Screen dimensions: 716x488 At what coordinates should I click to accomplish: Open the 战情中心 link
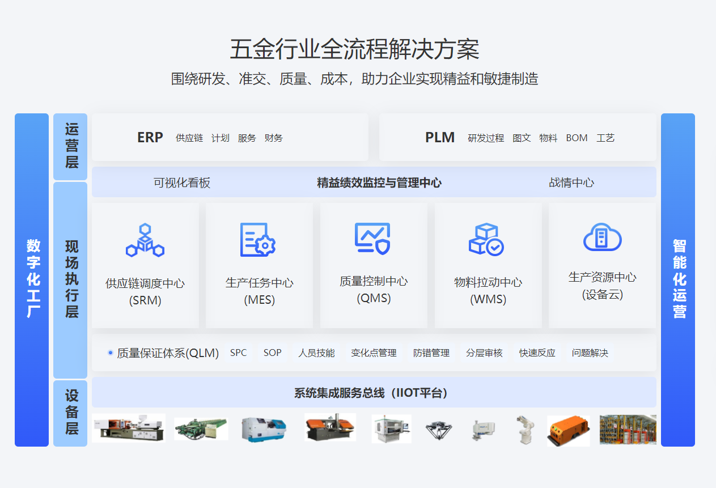(x=571, y=183)
